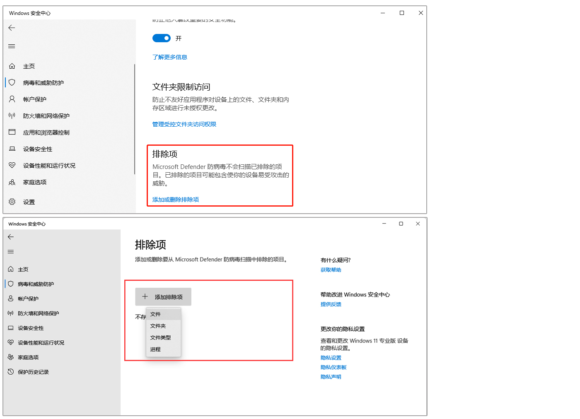Click the 家庭选项 icon in the lower window

tap(11, 357)
